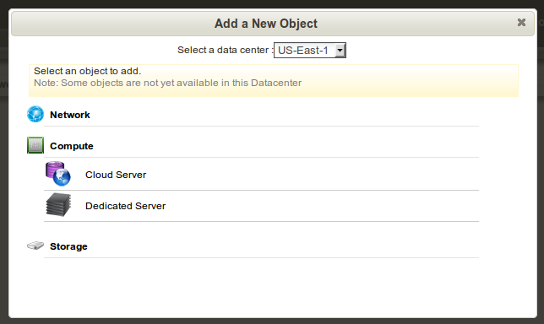The image size is (544, 324).
Task: Click the Storage drive icon
Action: click(35, 246)
